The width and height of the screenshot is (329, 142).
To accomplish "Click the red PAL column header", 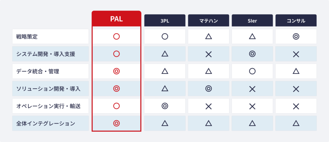I will (116, 19).
